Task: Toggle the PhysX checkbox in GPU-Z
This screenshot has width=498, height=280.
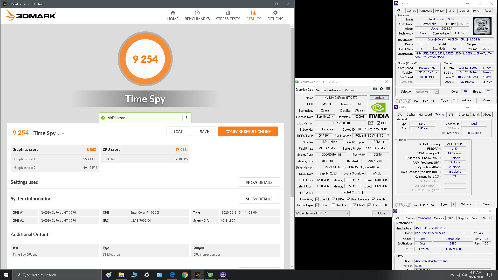Action: tap(355, 205)
